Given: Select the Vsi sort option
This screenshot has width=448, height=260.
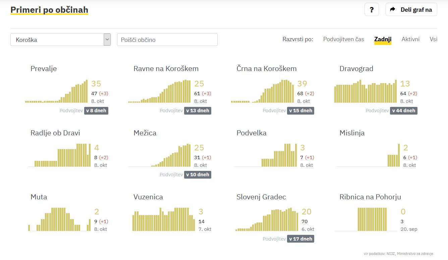Looking at the screenshot, I should pyautogui.click(x=433, y=39).
